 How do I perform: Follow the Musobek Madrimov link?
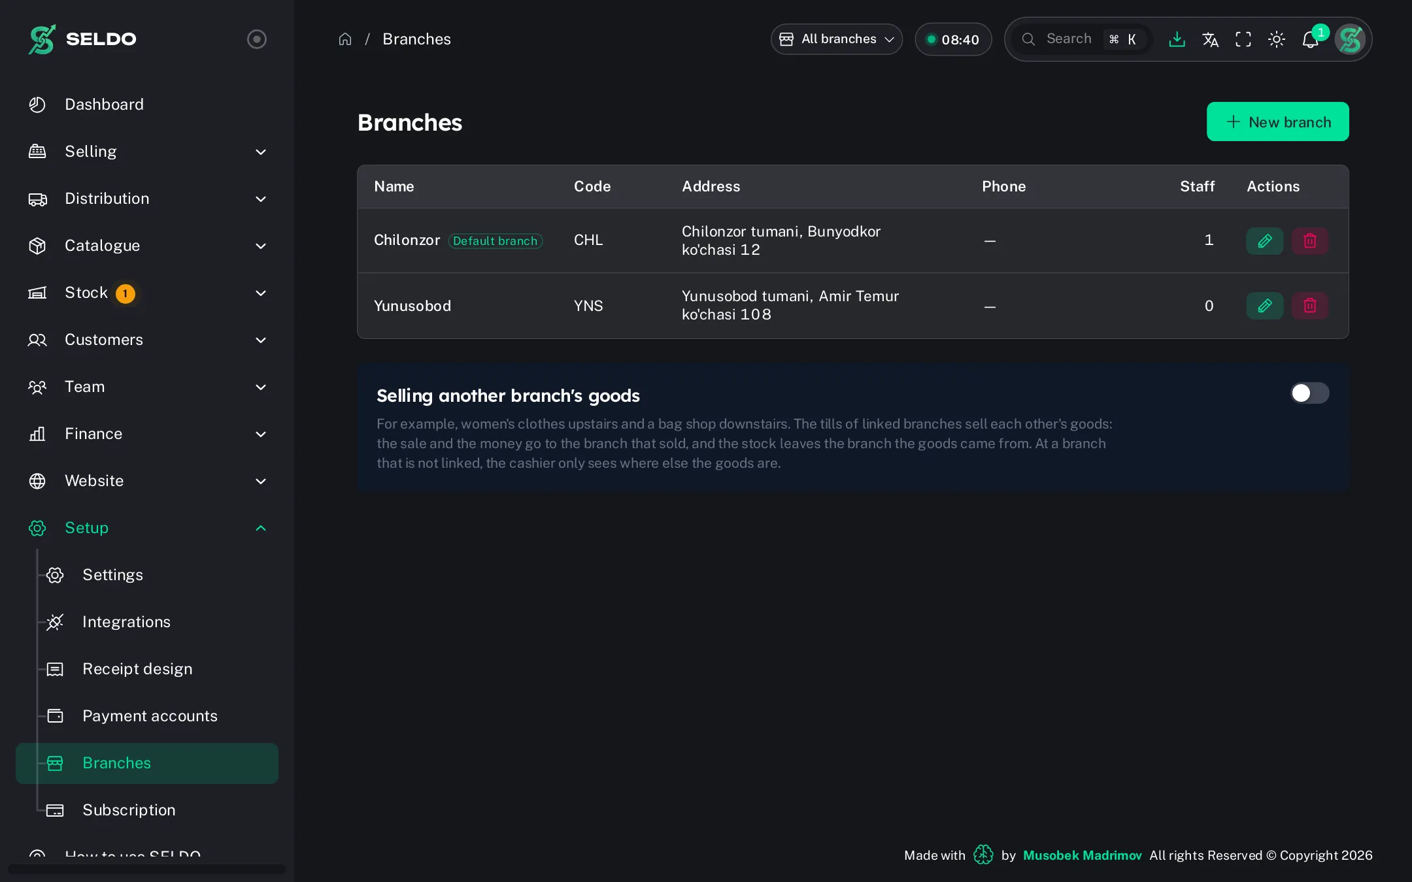coord(1082,855)
